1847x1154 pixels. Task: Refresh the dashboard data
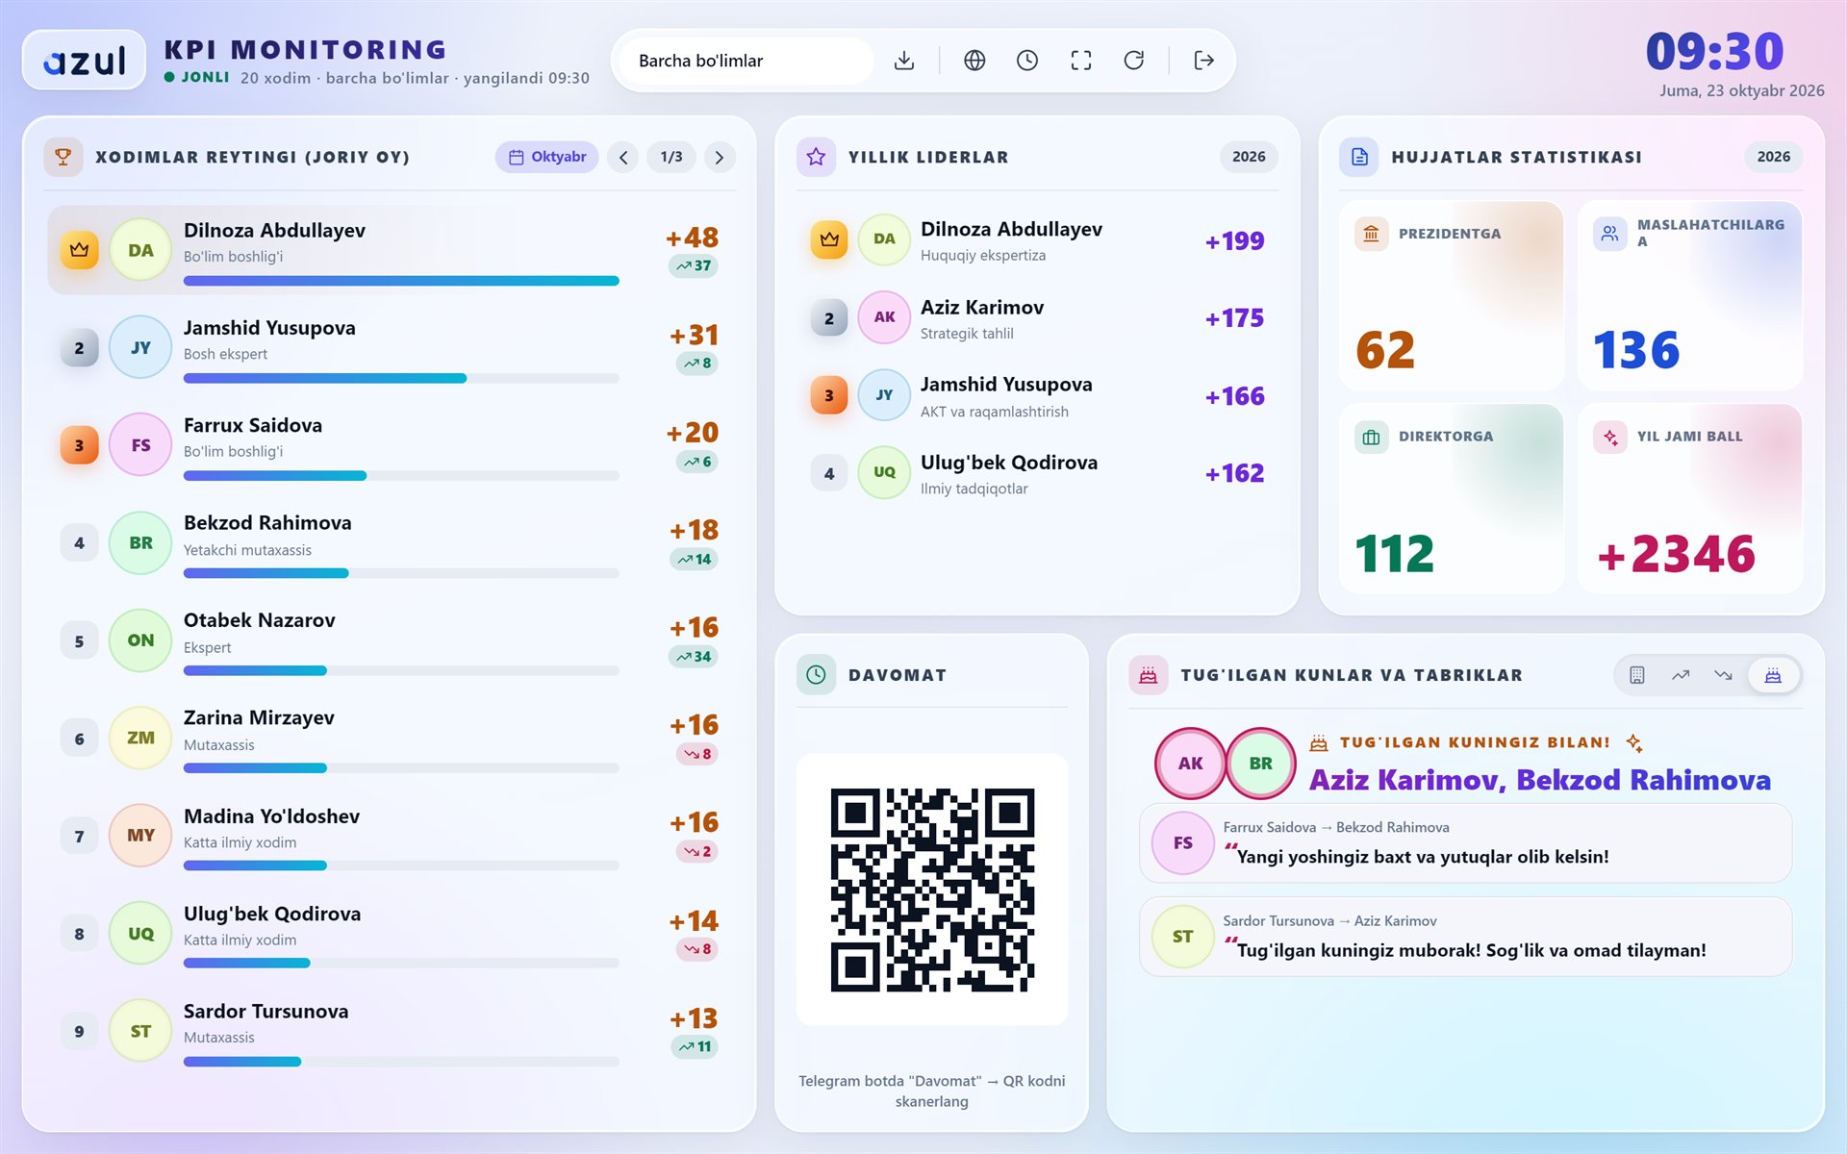click(1134, 61)
